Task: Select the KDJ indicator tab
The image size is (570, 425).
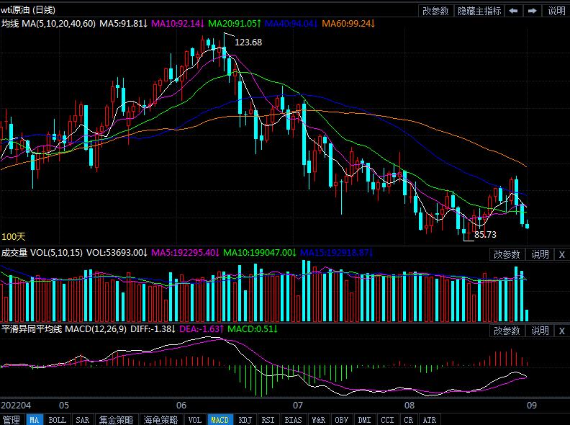Action: pos(245,419)
